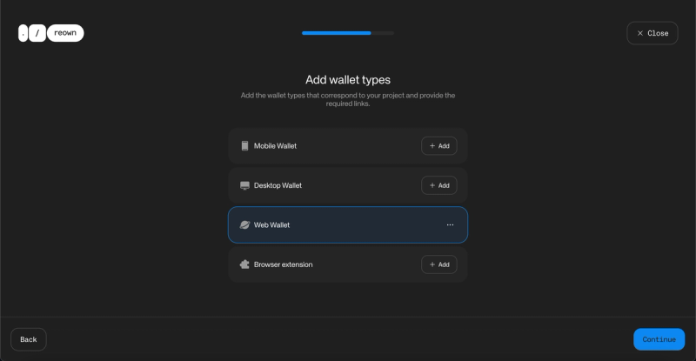696x361 pixels.
Task: Click the Add wallet types heading
Action: click(348, 79)
